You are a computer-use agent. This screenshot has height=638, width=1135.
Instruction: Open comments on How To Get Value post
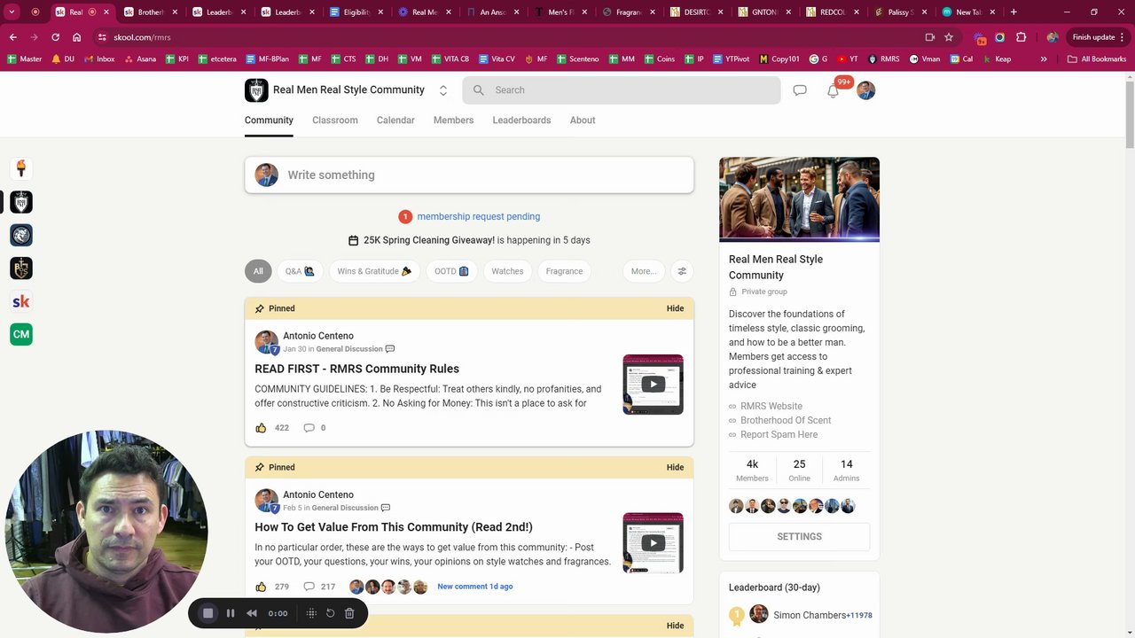click(309, 587)
